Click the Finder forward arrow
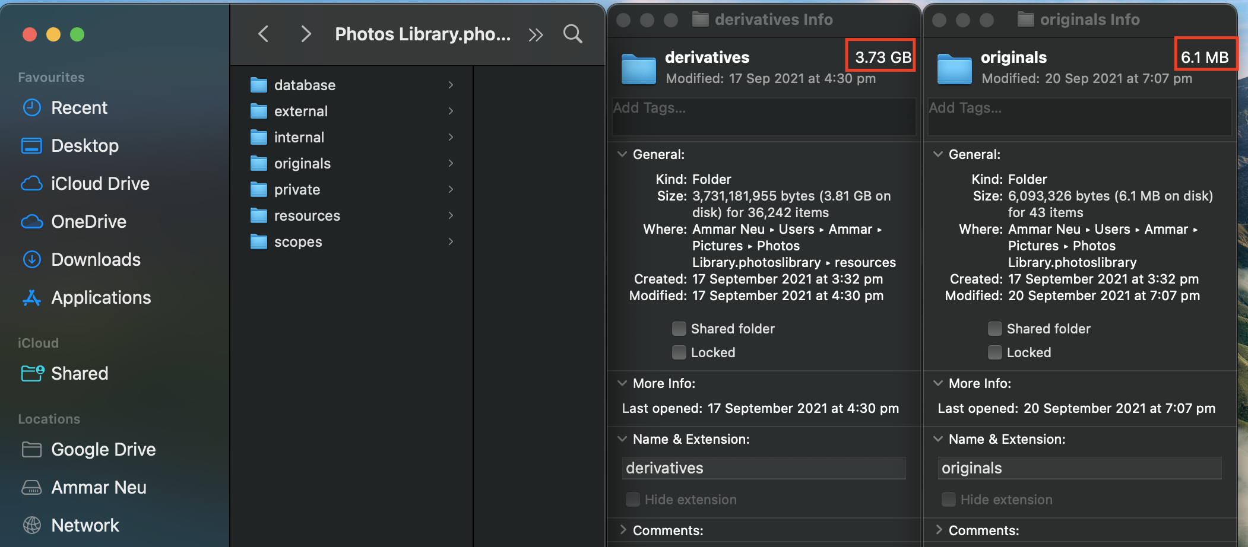The height and width of the screenshot is (547, 1248). coord(306,34)
